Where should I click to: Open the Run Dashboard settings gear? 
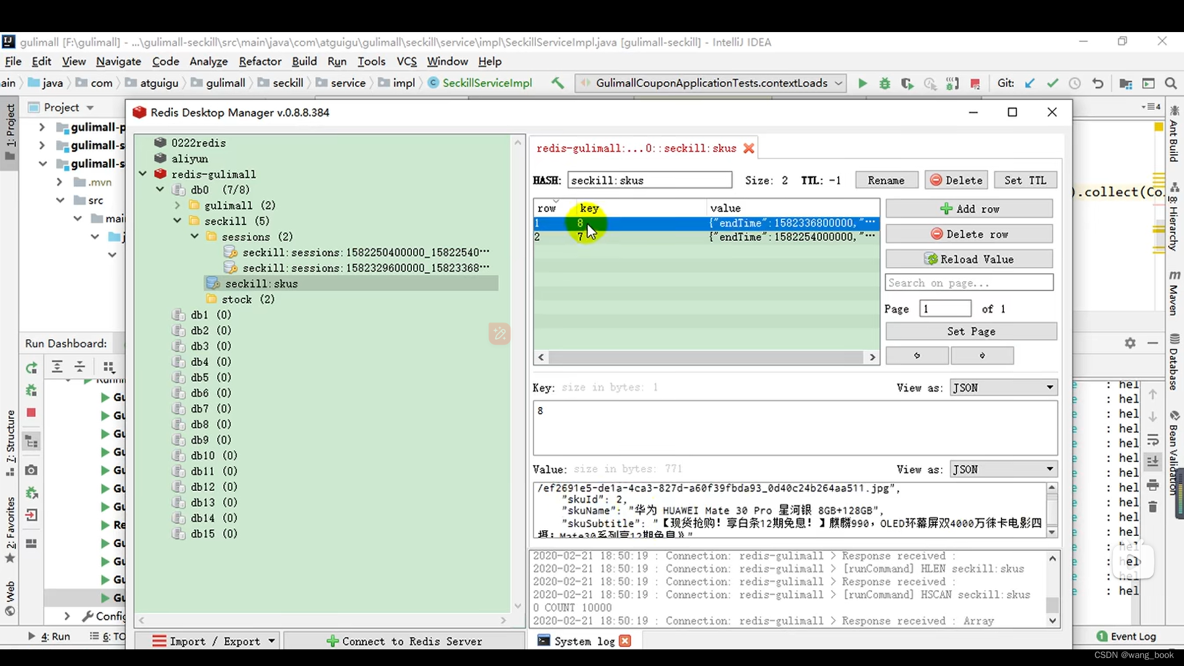pos(1130,343)
